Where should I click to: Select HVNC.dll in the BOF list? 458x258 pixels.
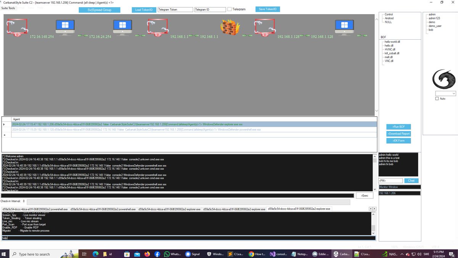click(x=390, y=49)
